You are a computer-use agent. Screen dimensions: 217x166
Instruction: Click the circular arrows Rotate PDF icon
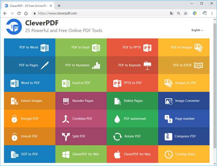(117, 137)
